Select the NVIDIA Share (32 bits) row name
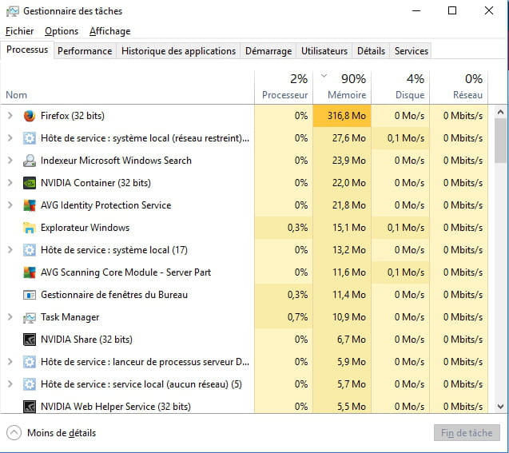This screenshot has height=453, width=509. click(x=86, y=340)
